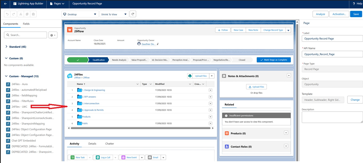Image resolution: width=363 pixels, height=163 pixels.
Task: Open the Pages menu
Action: click(57, 4)
